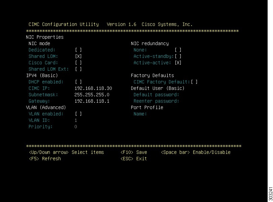This screenshot has width=273, height=202.
Task: Enable Active-standby redundancy checkbox
Action: pyautogui.click(x=178, y=56)
